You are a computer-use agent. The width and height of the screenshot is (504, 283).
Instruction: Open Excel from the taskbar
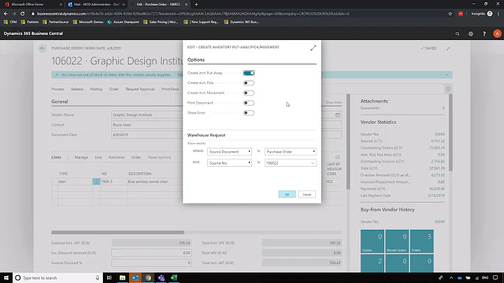point(174,277)
